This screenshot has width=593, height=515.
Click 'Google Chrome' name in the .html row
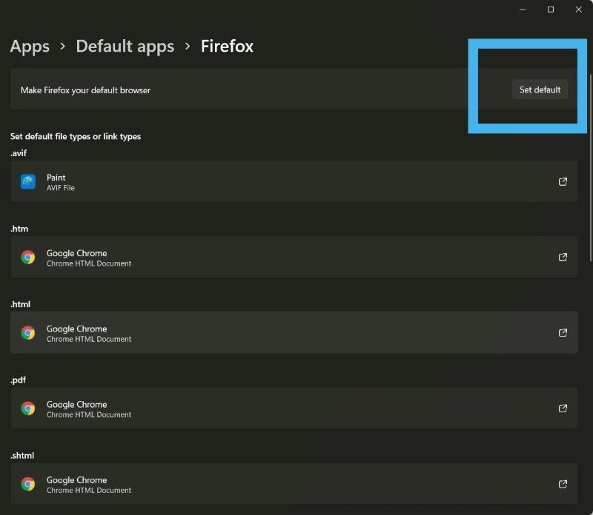[77, 329]
